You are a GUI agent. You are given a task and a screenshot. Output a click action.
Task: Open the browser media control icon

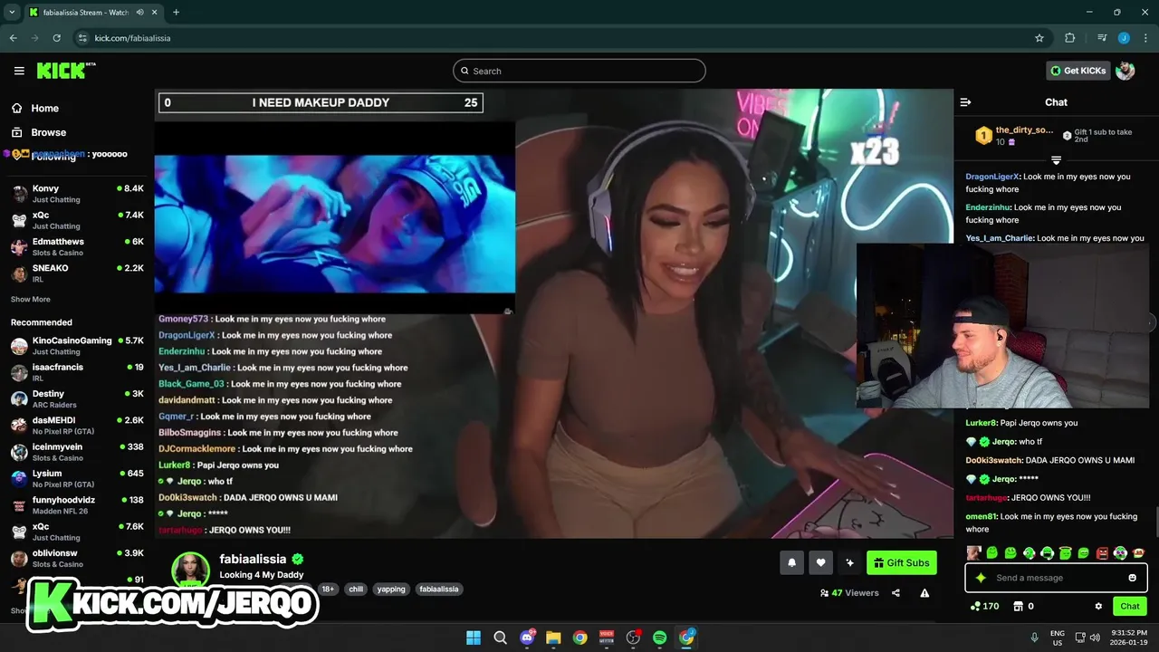point(1102,38)
